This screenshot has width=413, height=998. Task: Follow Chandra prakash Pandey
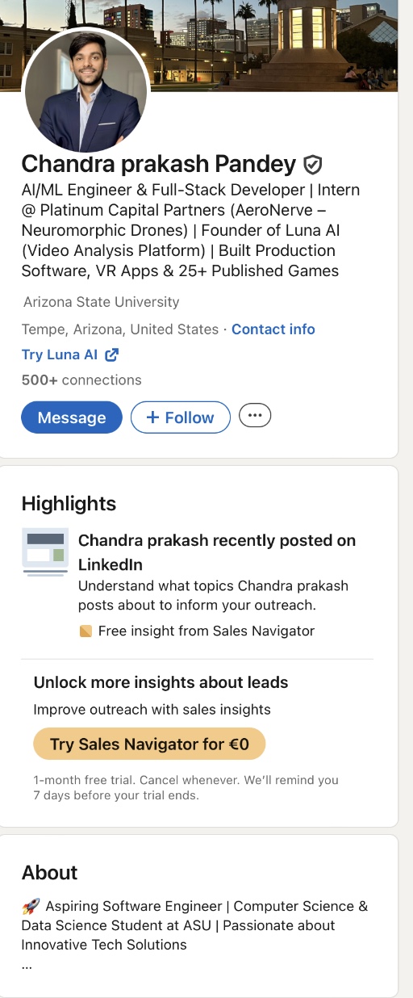[181, 417]
